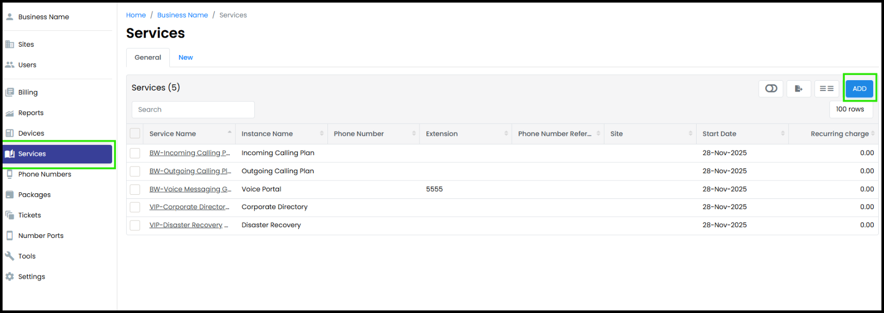This screenshot has width=884, height=313.
Task: Tick the BW-Voice Messaging row checkbox
Action: 135,189
